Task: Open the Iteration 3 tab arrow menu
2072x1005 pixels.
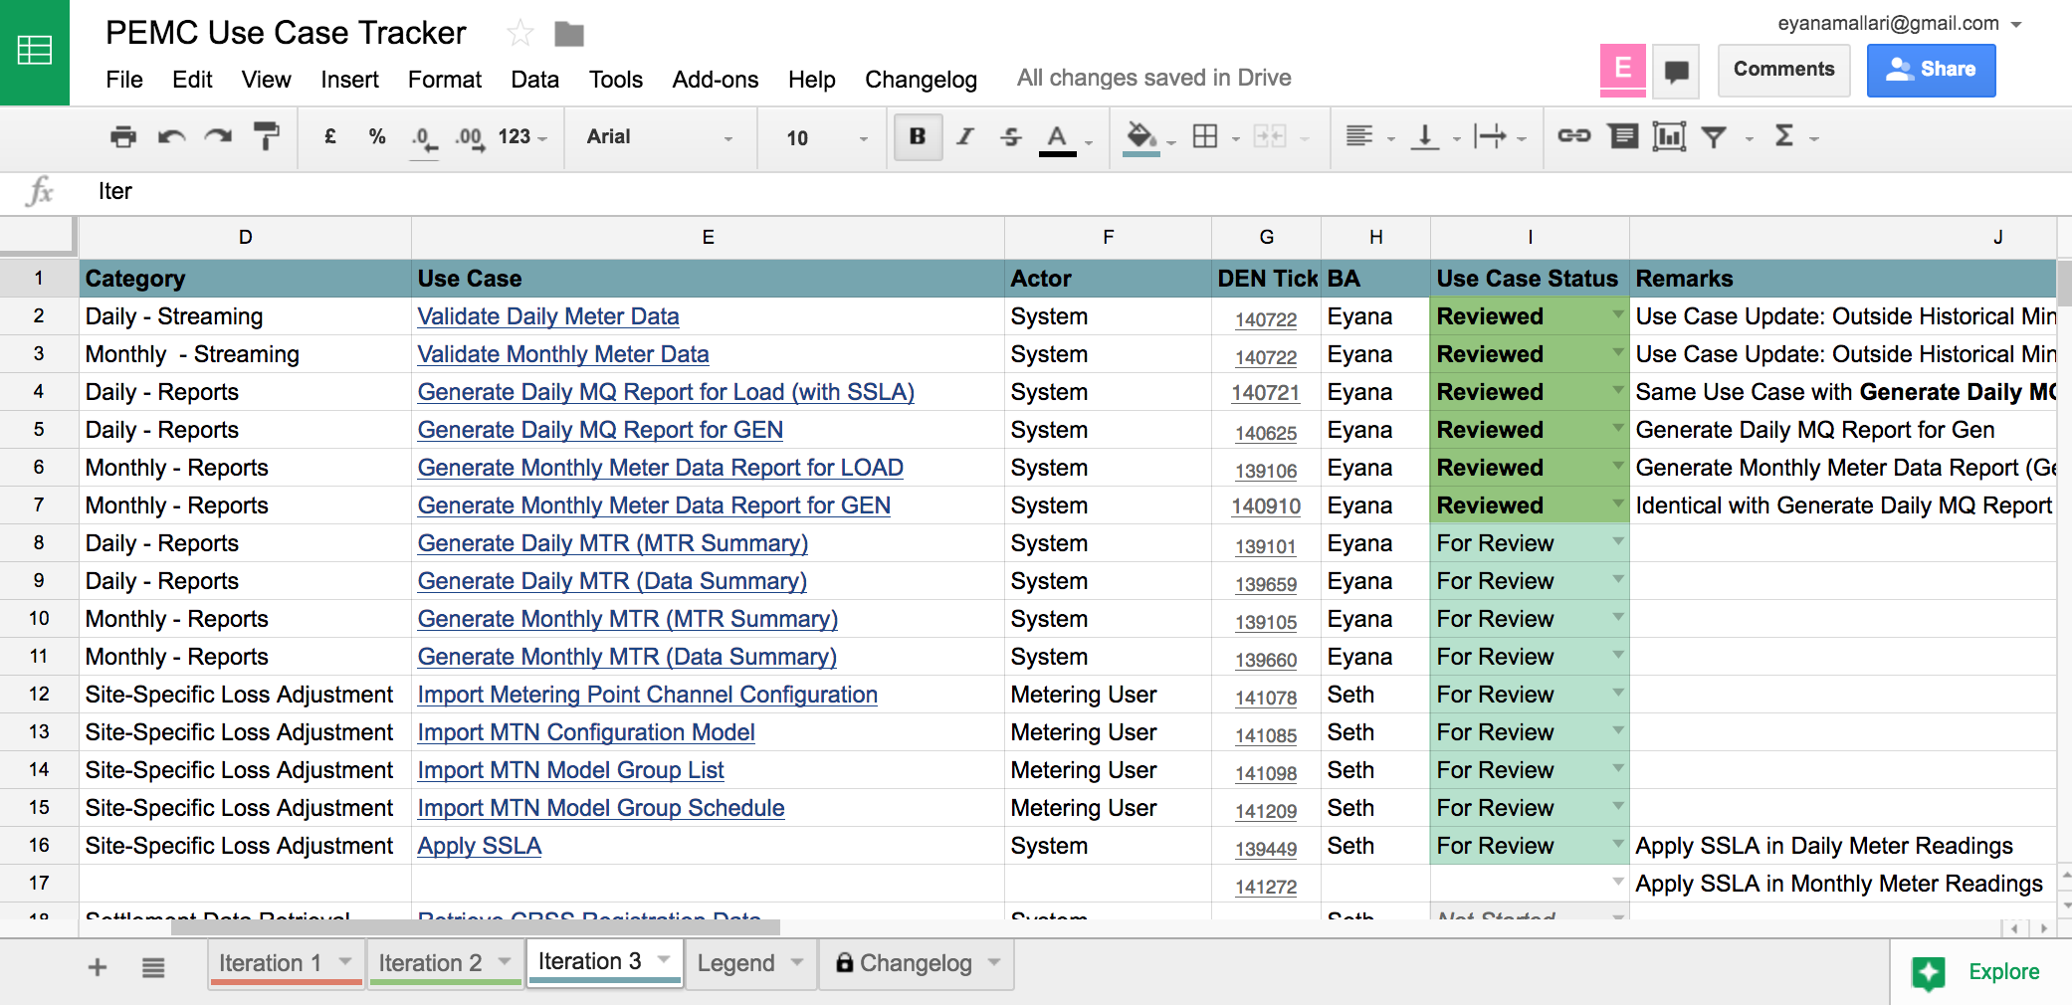Action: (x=664, y=959)
